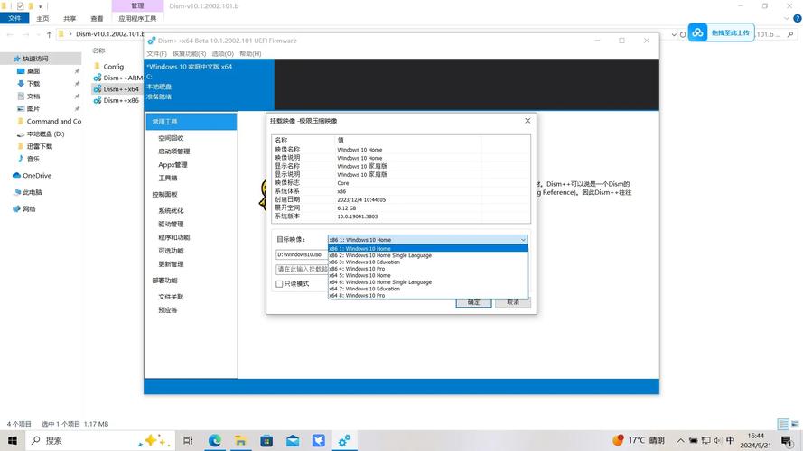This screenshot has height=451, width=803.
Task: Switch to Explorer 共享 ribbon tab
Action: pyautogui.click(x=70, y=18)
